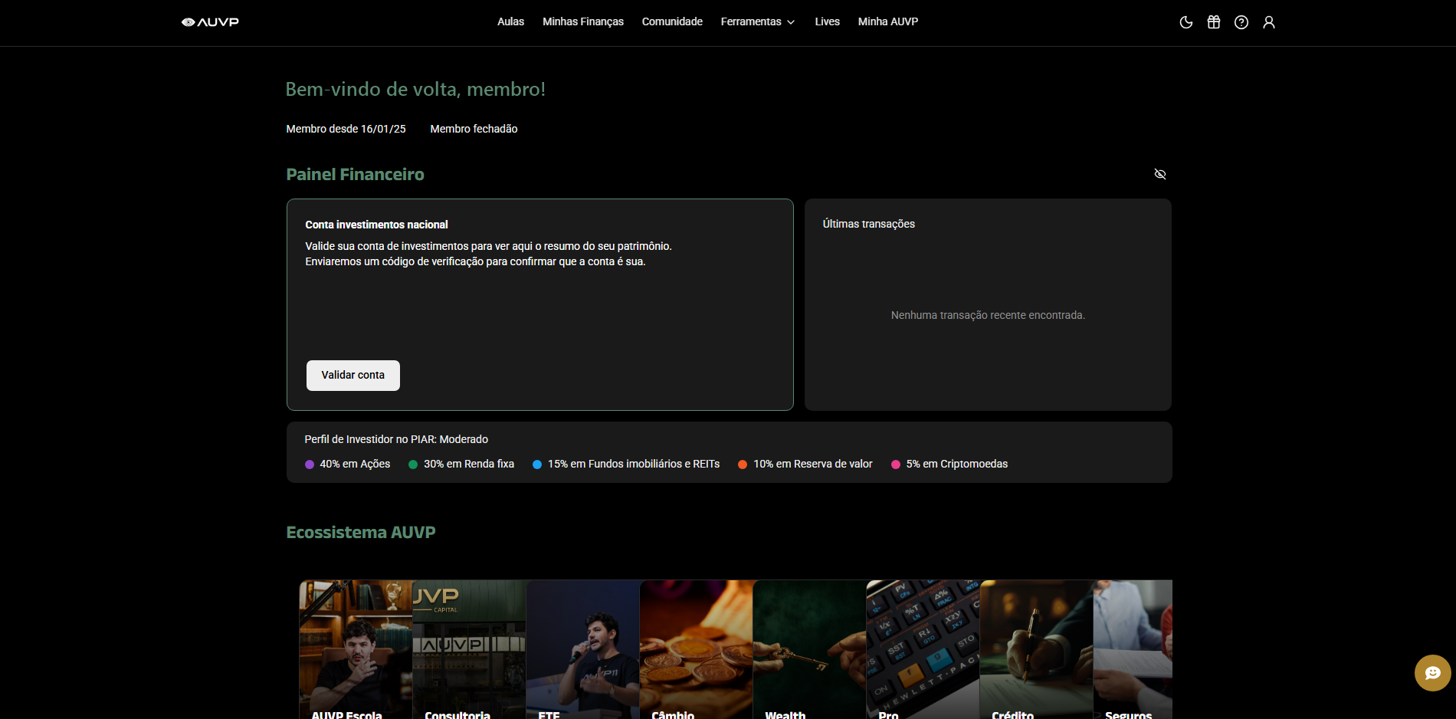Open the Consultoria card
The width and height of the screenshot is (1456, 719).
pos(469,649)
